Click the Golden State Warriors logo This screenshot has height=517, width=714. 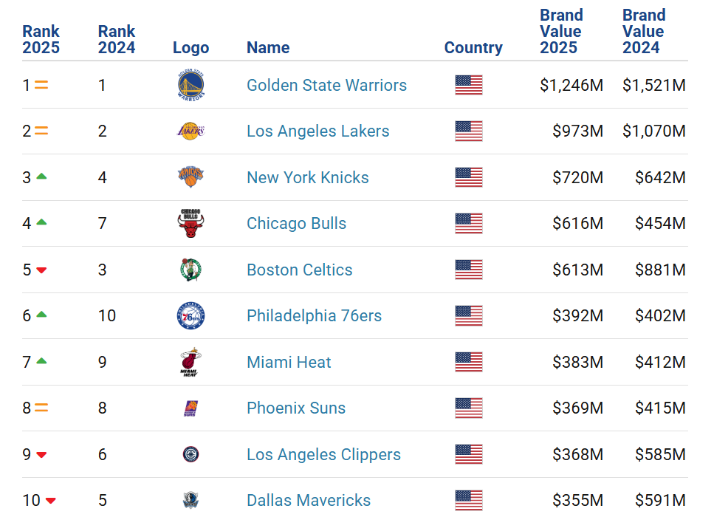pyautogui.click(x=191, y=86)
